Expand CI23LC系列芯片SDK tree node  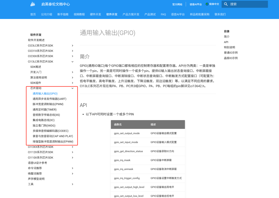tap(72, 46)
